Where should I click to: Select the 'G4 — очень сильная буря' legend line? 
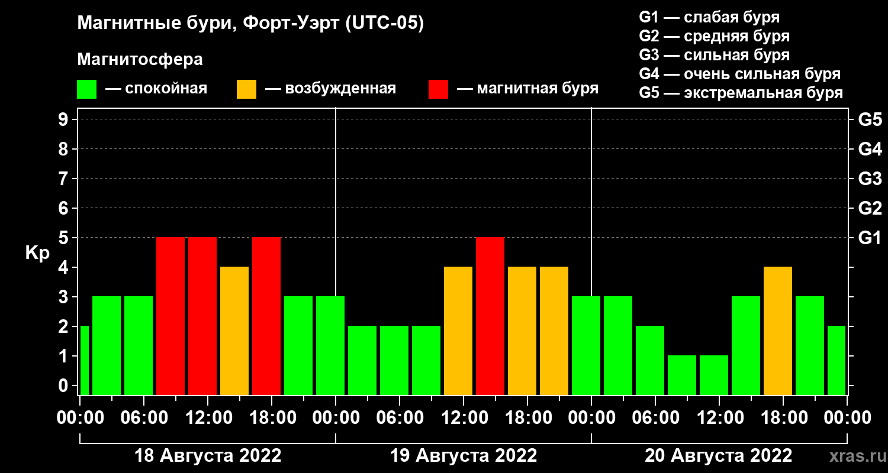coord(740,74)
